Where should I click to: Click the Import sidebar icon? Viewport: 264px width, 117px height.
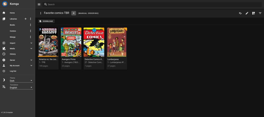[4, 43]
